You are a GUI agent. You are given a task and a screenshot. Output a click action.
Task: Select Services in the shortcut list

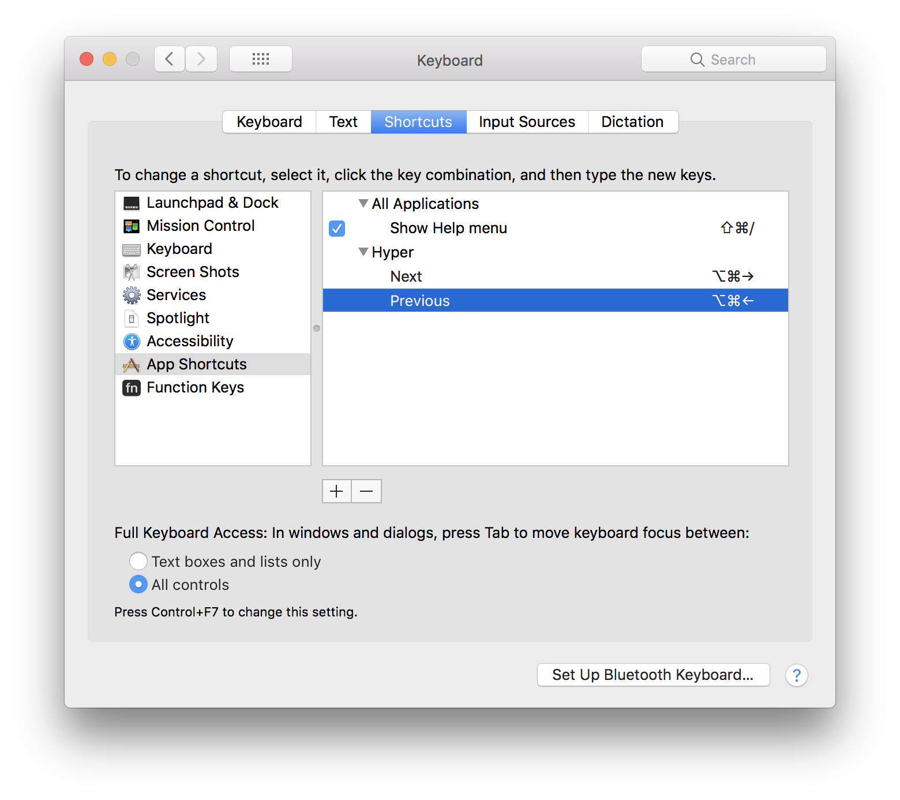[x=176, y=295]
